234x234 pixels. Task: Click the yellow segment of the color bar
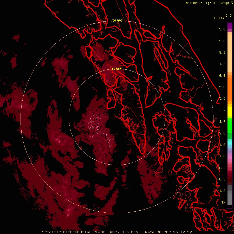point(230,111)
